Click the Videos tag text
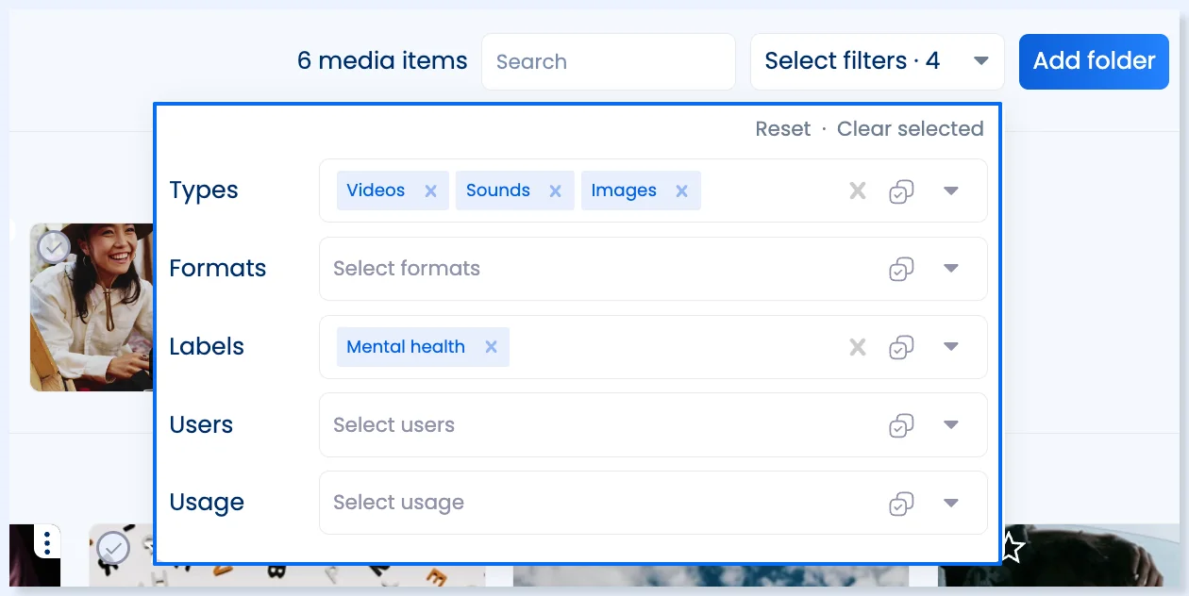The width and height of the screenshot is (1189, 596). pyautogui.click(x=376, y=190)
